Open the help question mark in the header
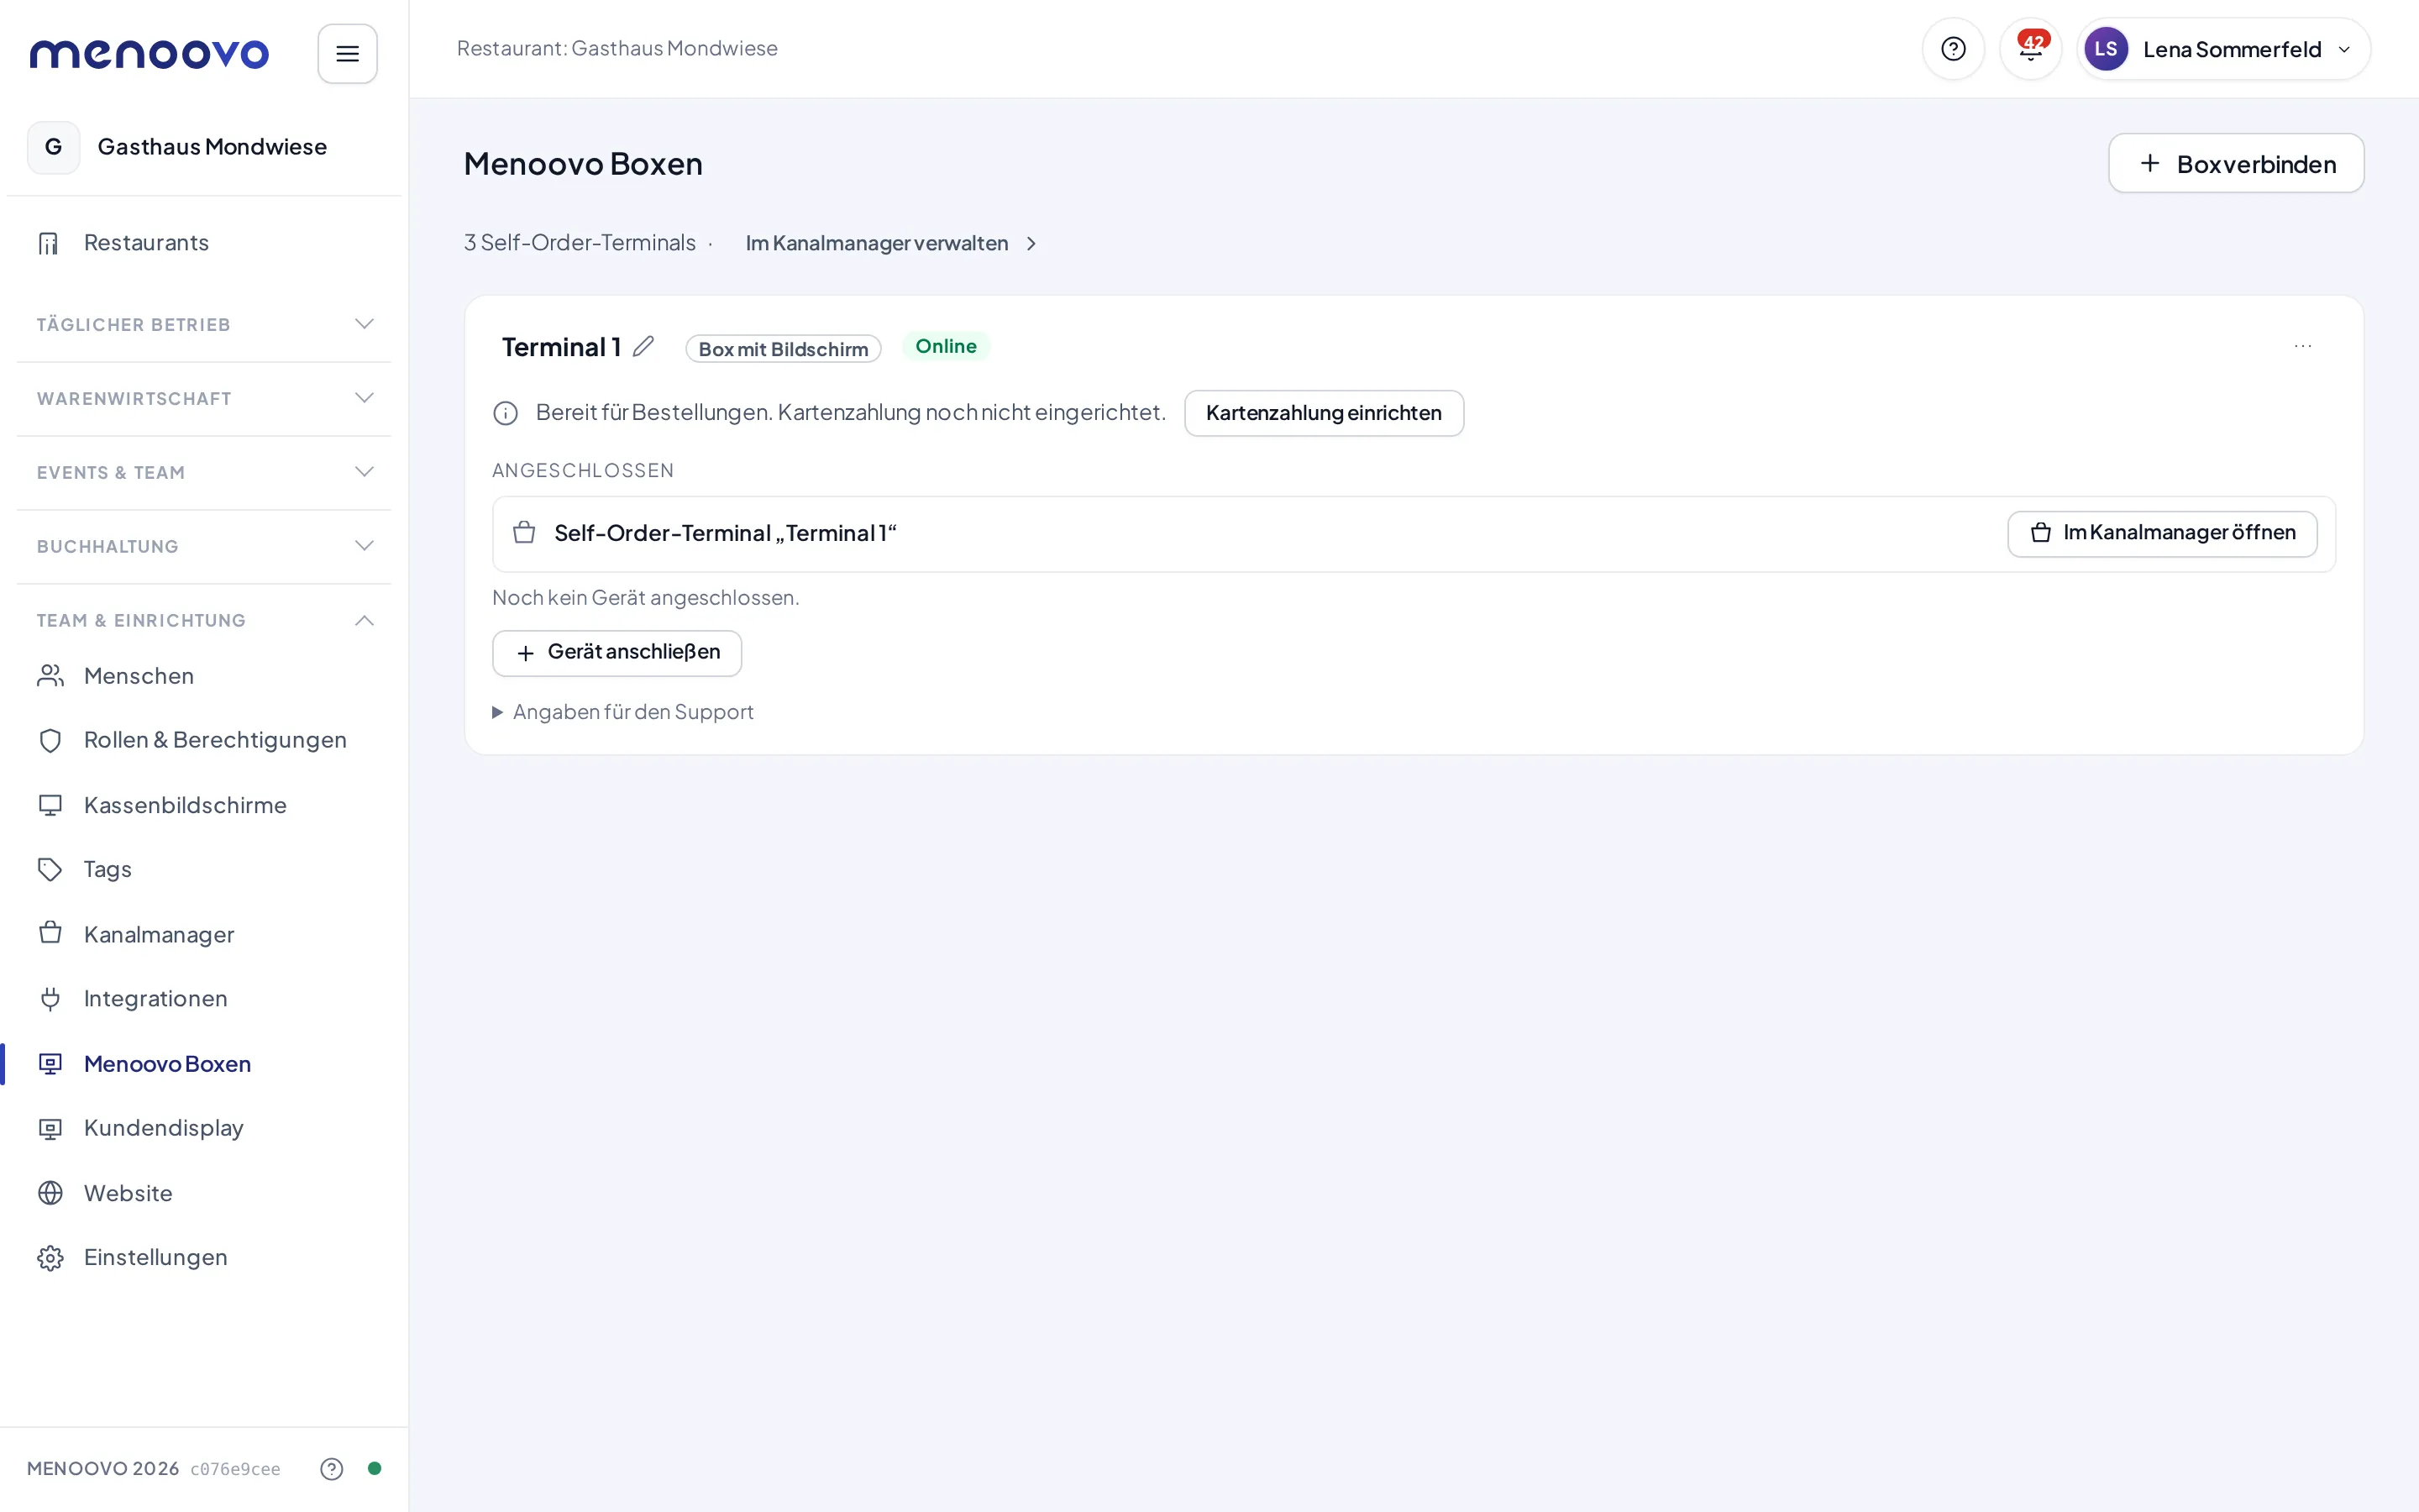This screenshot has width=2419, height=1512. (x=1952, y=49)
